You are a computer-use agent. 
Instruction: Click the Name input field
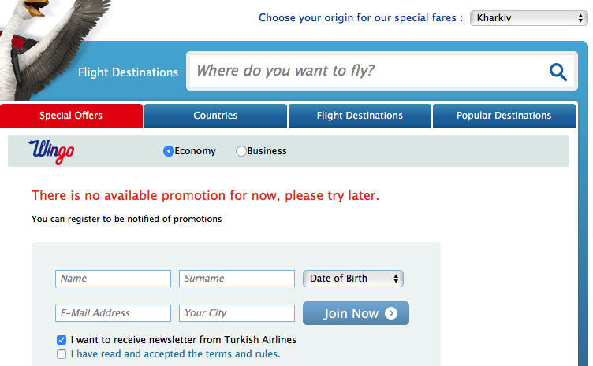(113, 279)
